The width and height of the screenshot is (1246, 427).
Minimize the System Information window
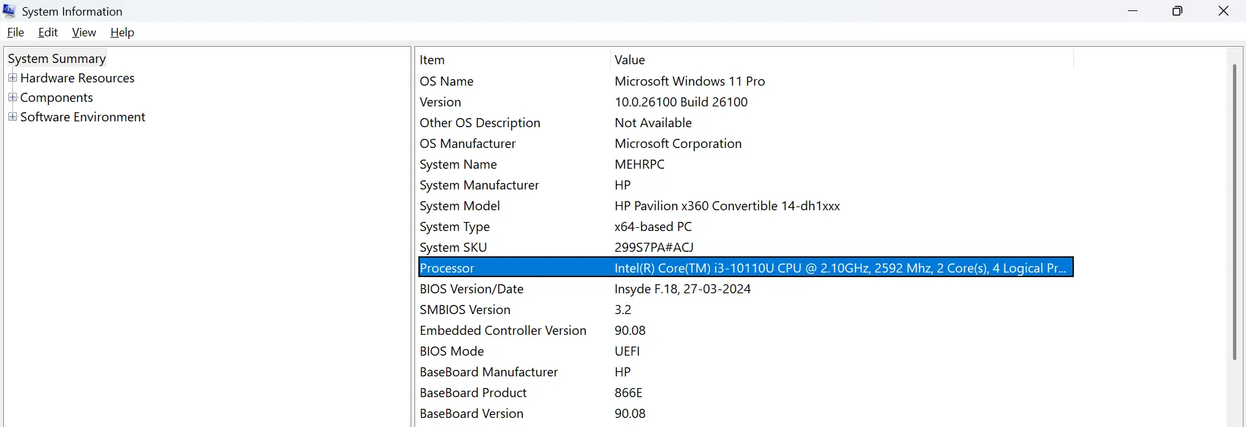click(1133, 11)
